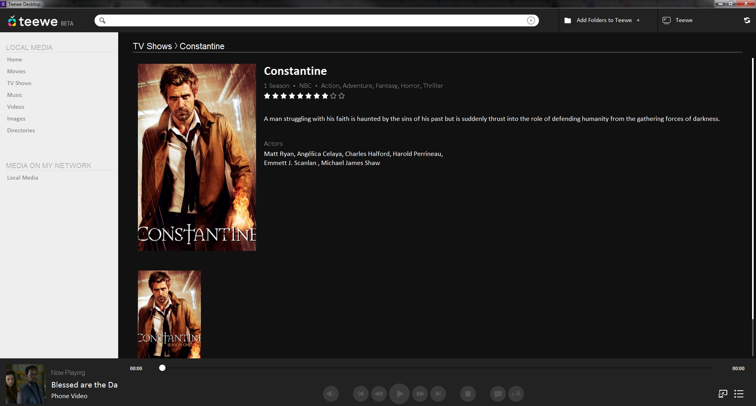Click the playback progress slider handle
756x406 pixels.
click(162, 368)
